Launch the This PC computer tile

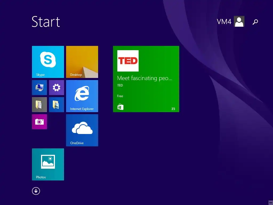[39, 88]
